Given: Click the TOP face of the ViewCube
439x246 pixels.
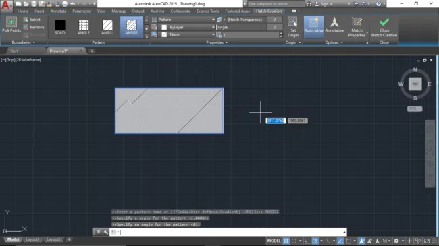Looking at the screenshot, I should click(415, 84).
